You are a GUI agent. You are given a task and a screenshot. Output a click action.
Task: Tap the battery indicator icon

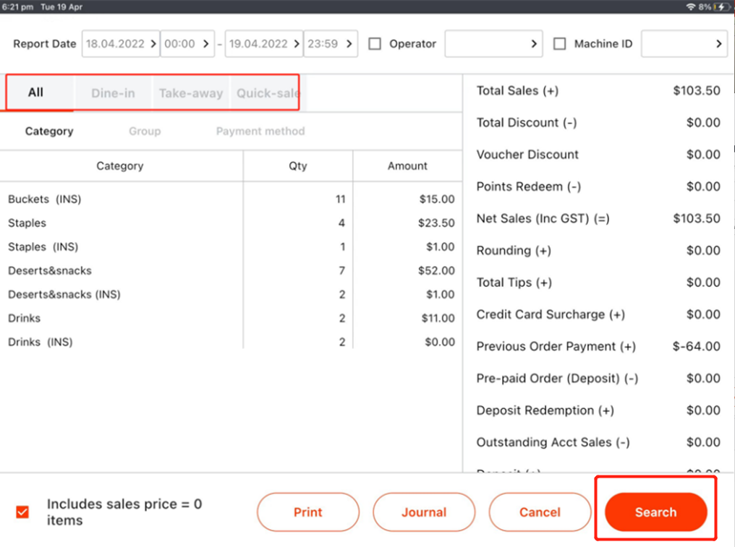click(722, 7)
